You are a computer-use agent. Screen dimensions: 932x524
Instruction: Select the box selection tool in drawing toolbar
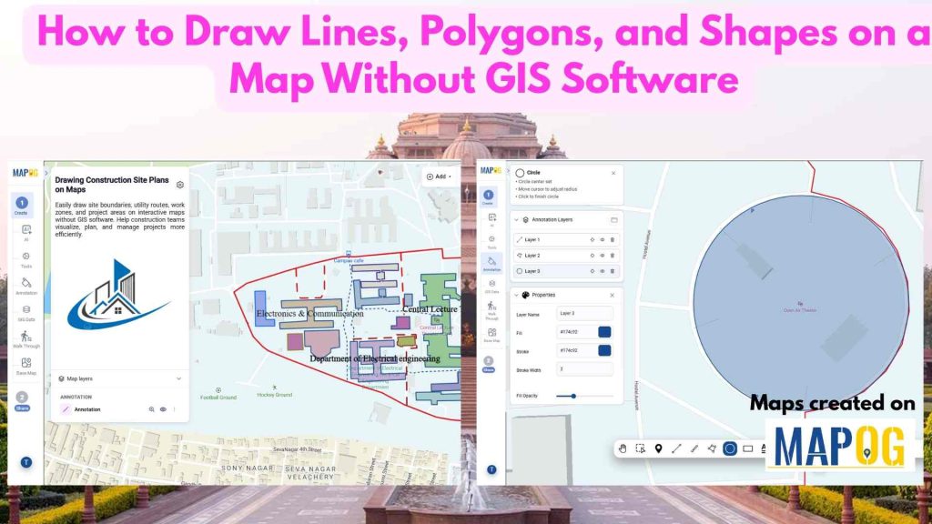coord(640,448)
